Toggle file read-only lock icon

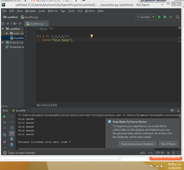coord(168,153)
